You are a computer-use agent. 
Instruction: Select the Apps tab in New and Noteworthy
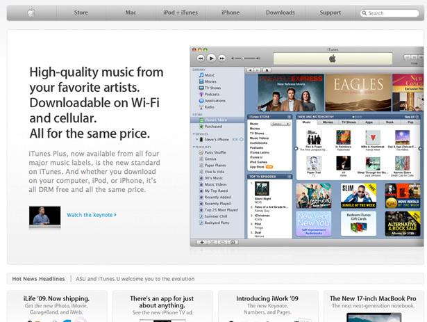(369, 122)
